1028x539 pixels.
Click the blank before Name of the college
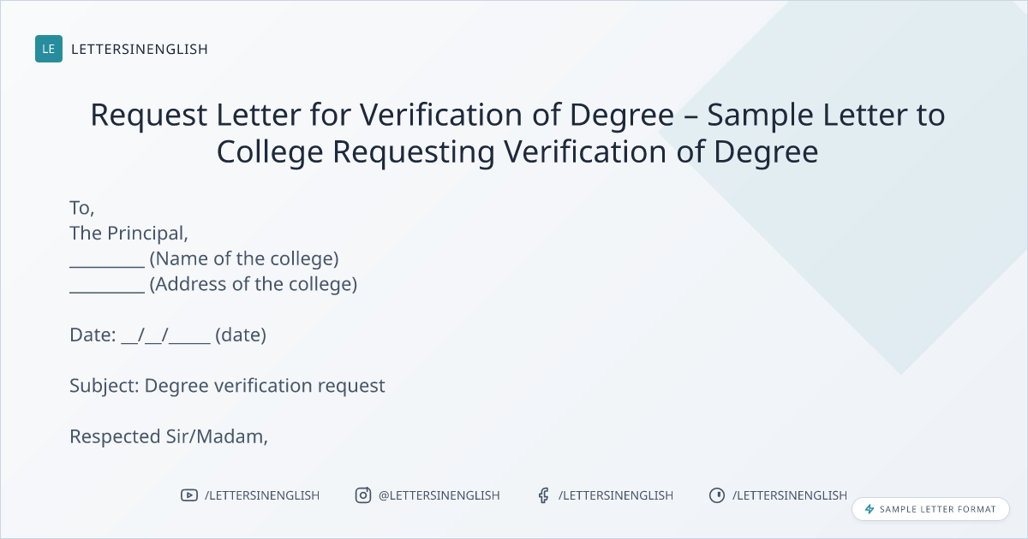tap(106, 259)
